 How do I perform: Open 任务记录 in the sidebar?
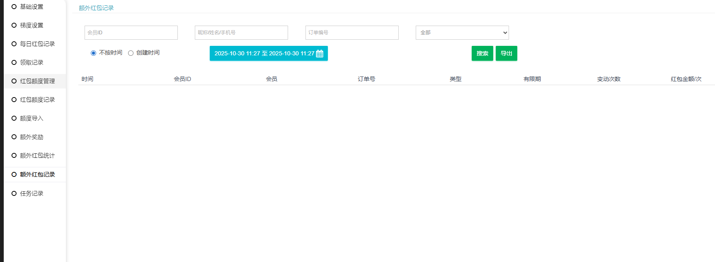[32, 193]
